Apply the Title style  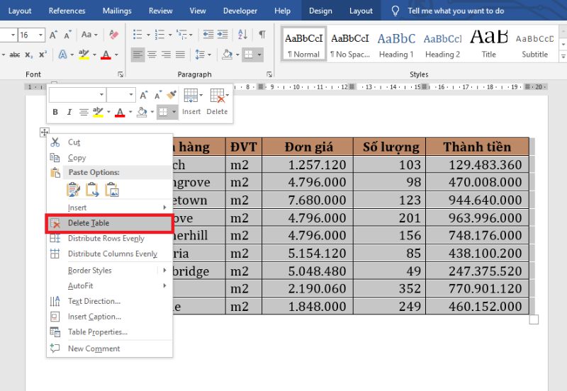(489, 45)
